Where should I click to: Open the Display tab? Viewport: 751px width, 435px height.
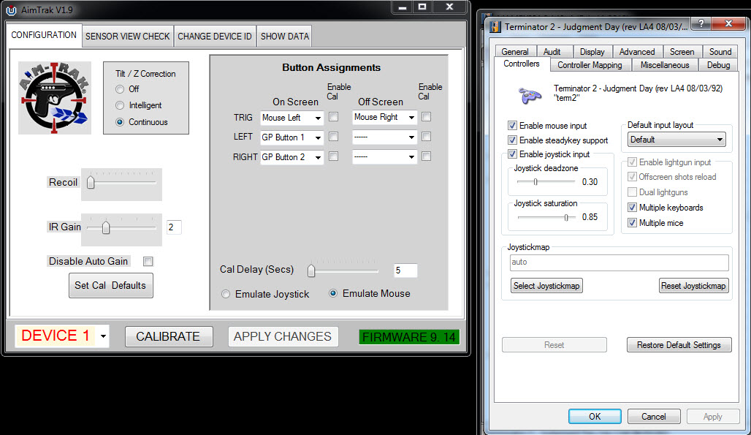pyautogui.click(x=592, y=52)
